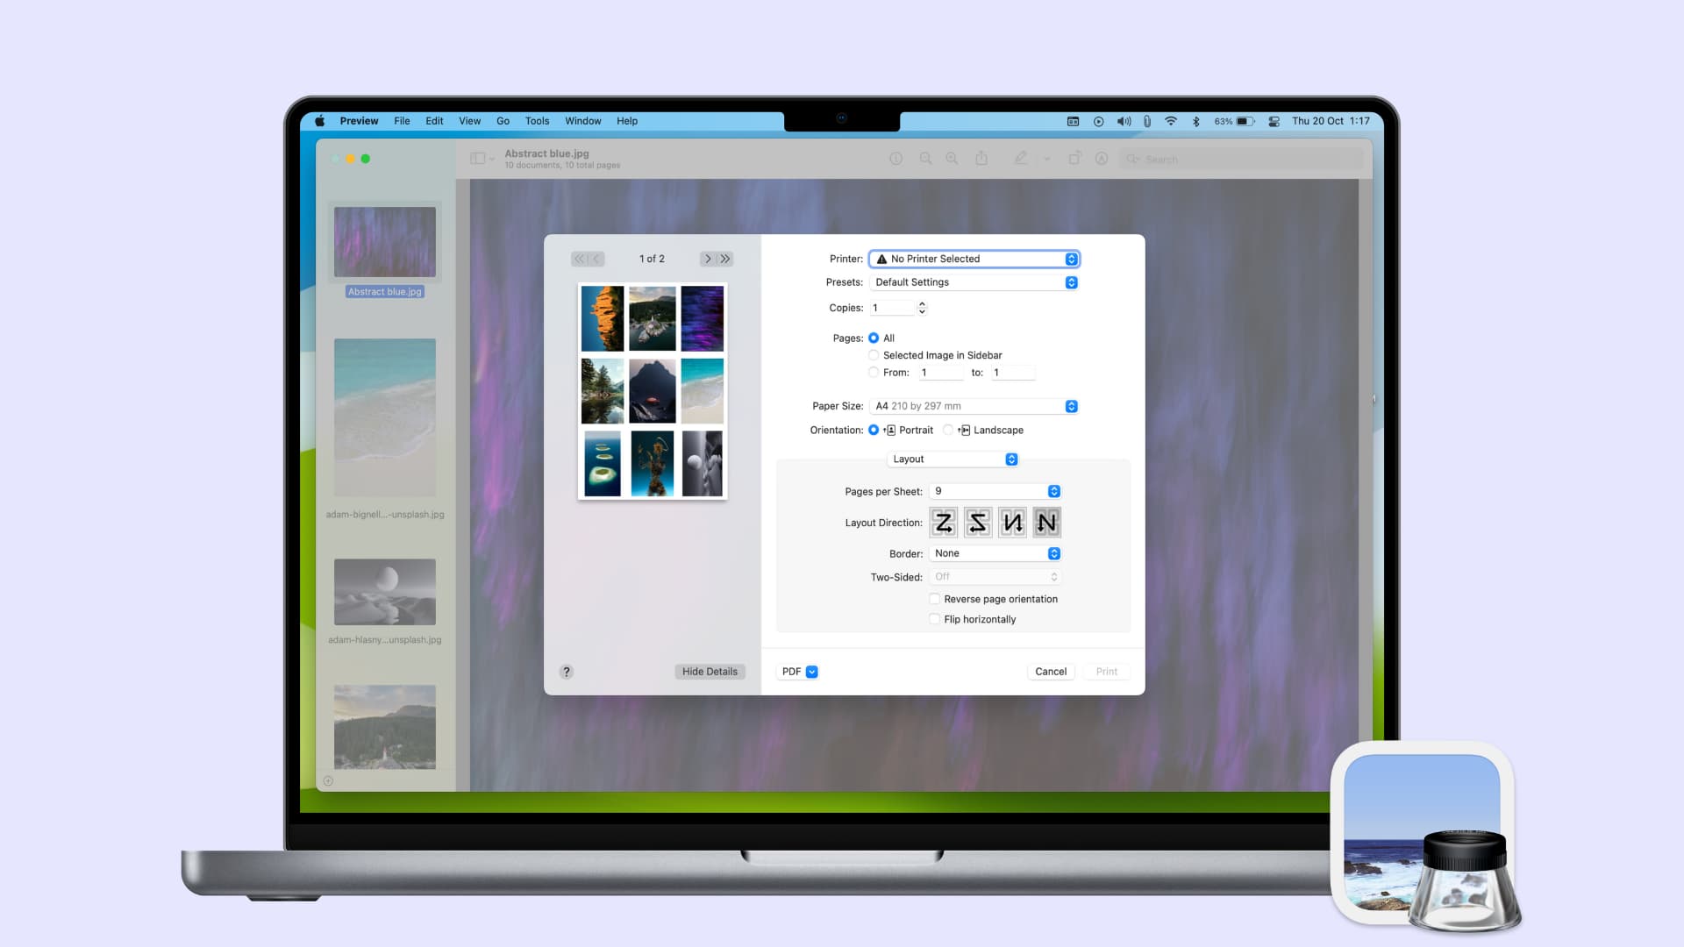
Task: Select Landscape orientation radio button
Action: (948, 431)
